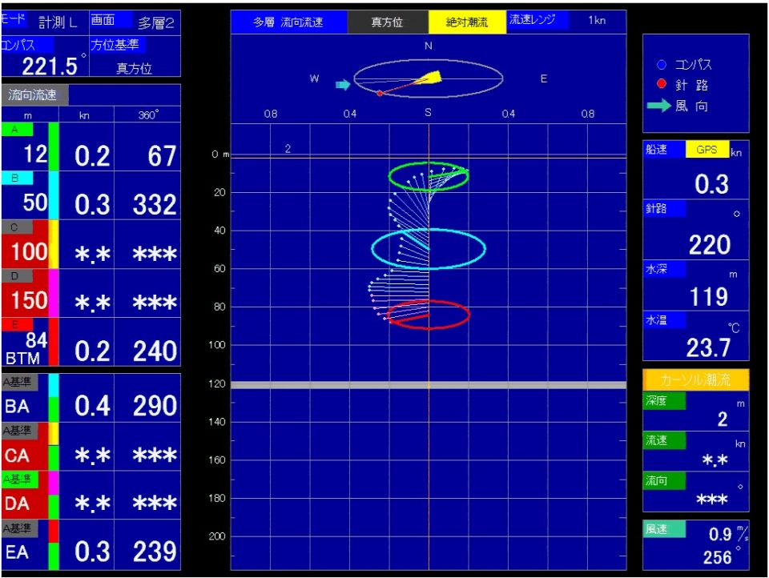The image size is (769, 578).
Task: Click the wind direction arrow near compass
Action: pyautogui.click(x=342, y=85)
